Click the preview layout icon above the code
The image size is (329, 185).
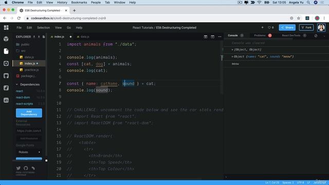pyautogui.click(x=212, y=36)
